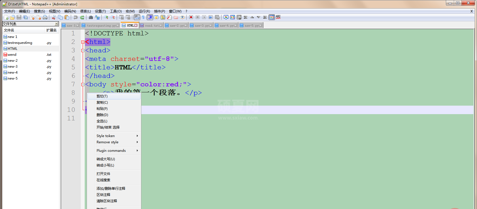
Task: Toggle synchronized horizontal scrolling button
Action: point(128,17)
